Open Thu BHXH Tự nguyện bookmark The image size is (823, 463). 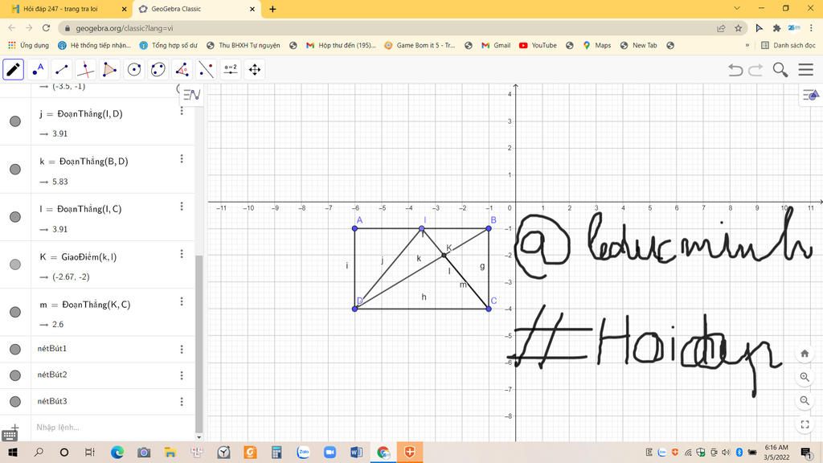pos(243,46)
